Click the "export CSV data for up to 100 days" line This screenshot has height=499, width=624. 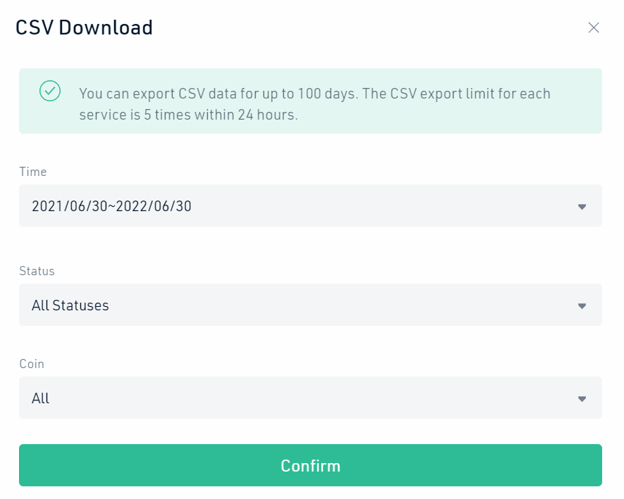315,94
